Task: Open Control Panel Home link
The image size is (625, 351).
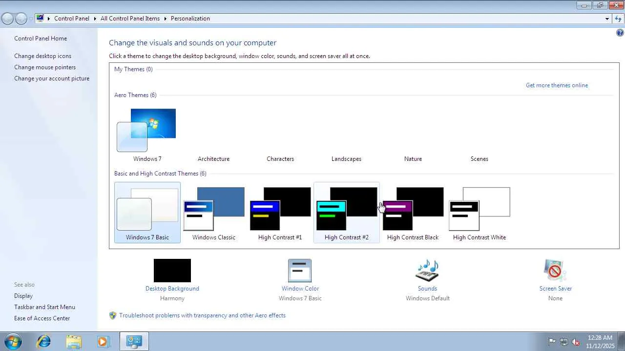Action: 41,39
